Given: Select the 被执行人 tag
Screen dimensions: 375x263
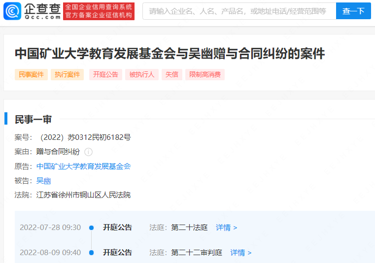Looking at the screenshot, I should click(142, 74).
